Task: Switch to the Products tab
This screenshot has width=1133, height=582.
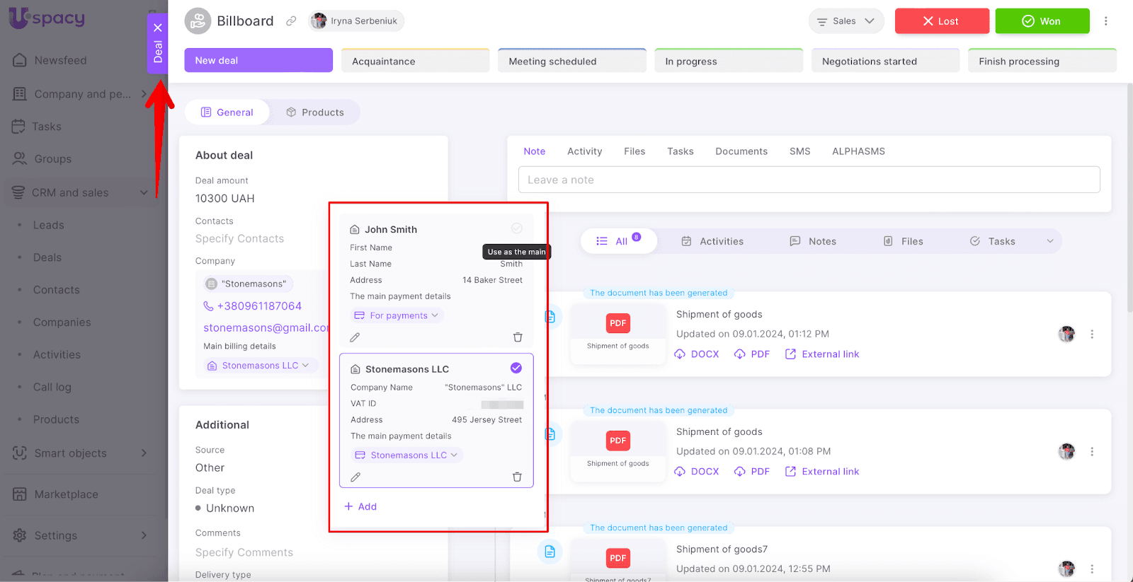Action: coord(315,112)
